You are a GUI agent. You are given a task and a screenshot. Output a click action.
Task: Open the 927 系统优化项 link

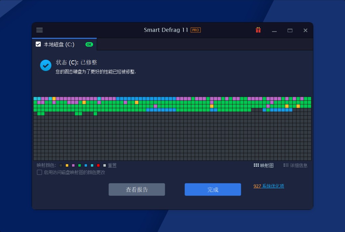point(269,186)
